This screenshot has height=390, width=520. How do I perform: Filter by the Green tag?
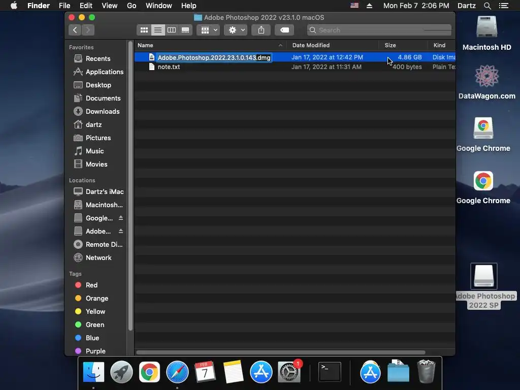pyautogui.click(x=89, y=325)
